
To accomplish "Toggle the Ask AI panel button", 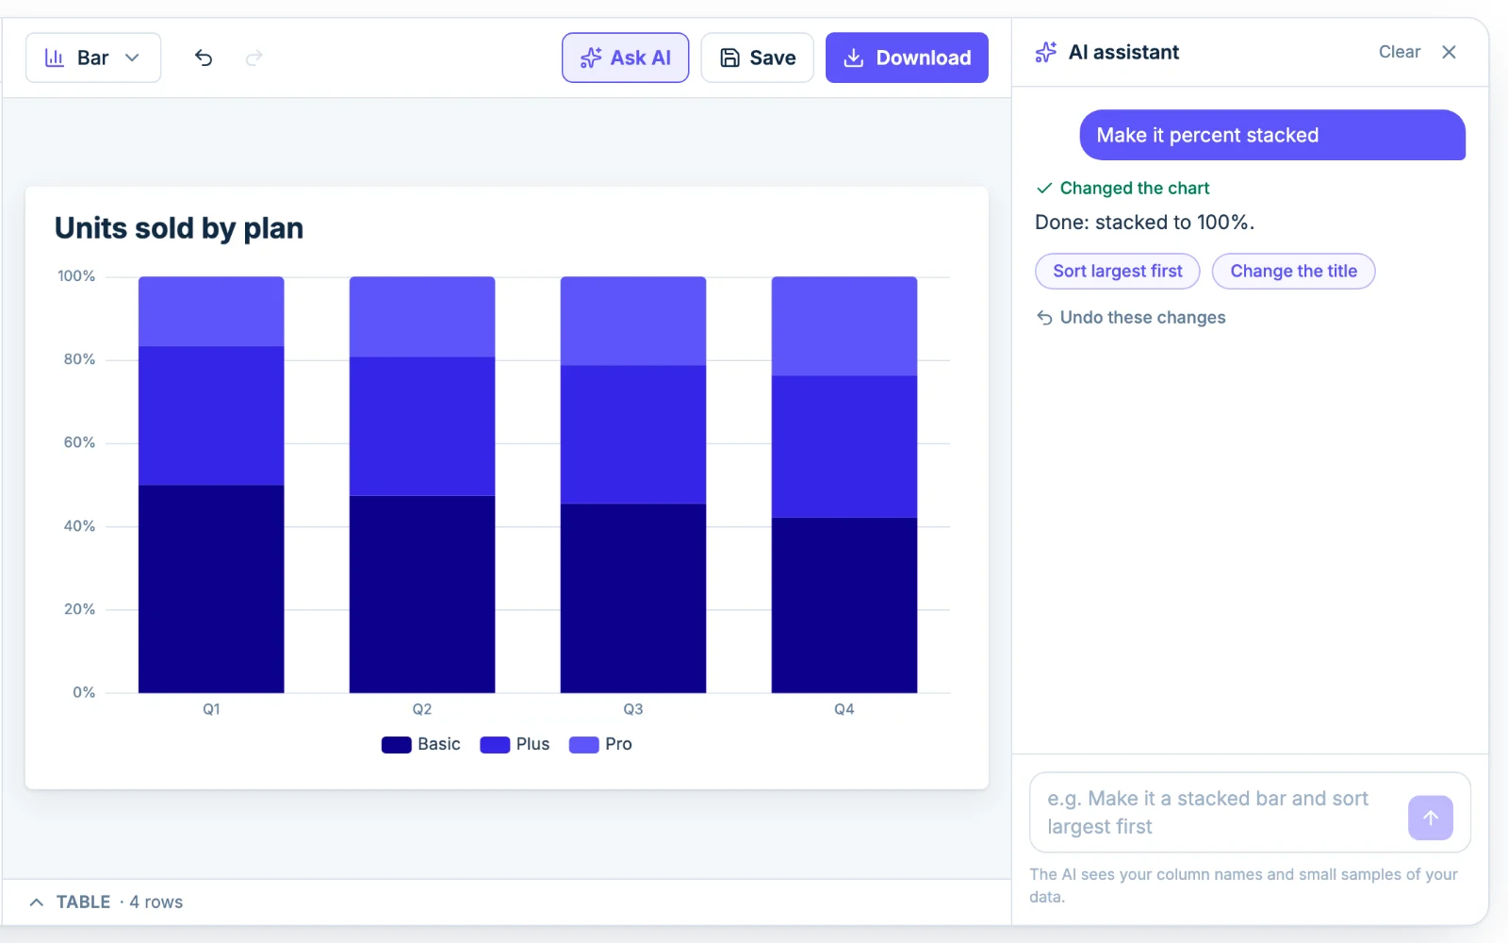I will (626, 58).
